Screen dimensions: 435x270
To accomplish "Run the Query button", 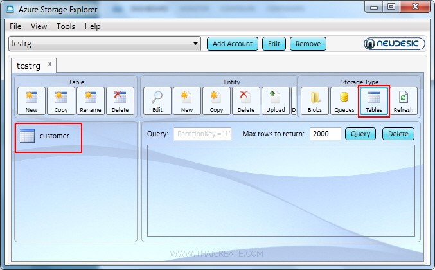I will (360, 134).
